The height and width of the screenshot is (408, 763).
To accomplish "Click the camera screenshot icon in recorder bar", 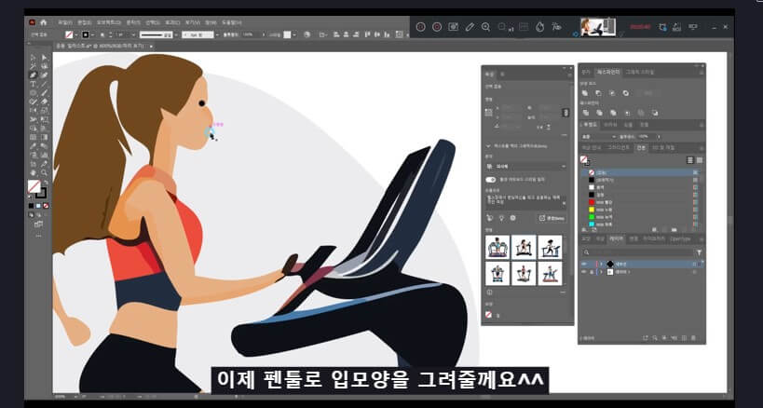I will (x=453, y=27).
